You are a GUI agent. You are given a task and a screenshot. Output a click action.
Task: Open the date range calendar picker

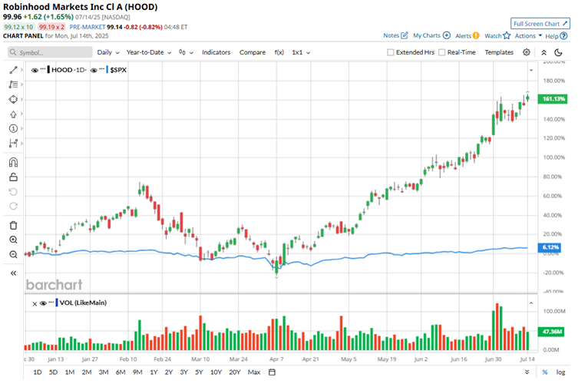click(x=272, y=372)
